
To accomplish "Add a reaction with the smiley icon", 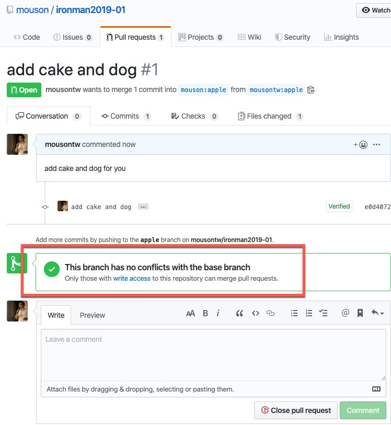I will 361,144.
